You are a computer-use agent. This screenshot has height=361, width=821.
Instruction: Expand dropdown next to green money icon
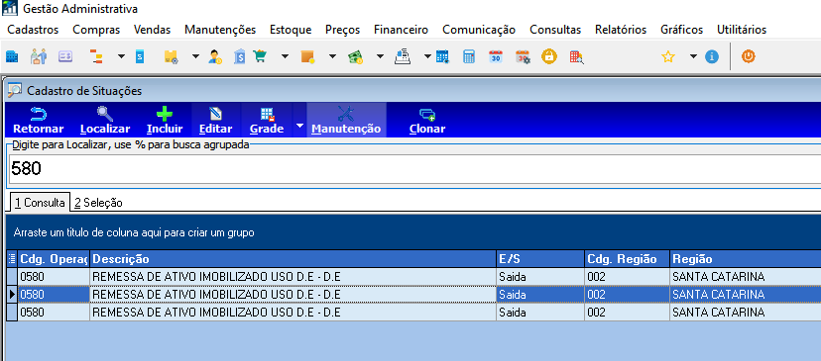(x=380, y=56)
